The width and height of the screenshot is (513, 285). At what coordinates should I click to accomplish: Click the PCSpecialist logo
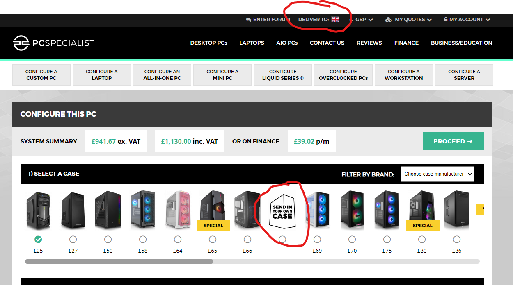click(x=54, y=43)
